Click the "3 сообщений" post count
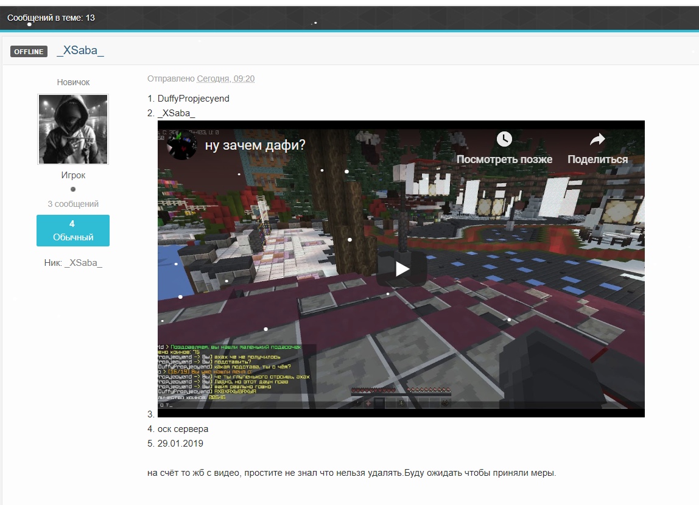The height and width of the screenshot is (505, 699). [x=73, y=204]
